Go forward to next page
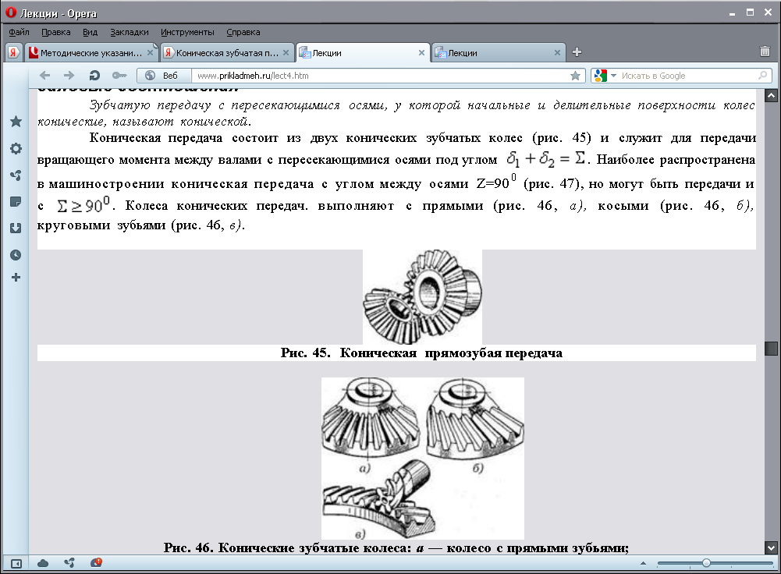781x574 pixels. [x=69, y=75]
